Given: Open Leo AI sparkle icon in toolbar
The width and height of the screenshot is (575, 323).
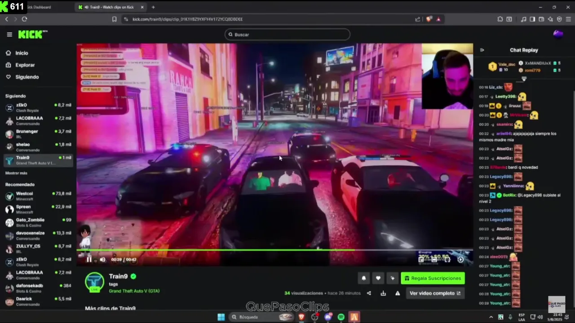Looking at the screenshot, I should [550, 19].
